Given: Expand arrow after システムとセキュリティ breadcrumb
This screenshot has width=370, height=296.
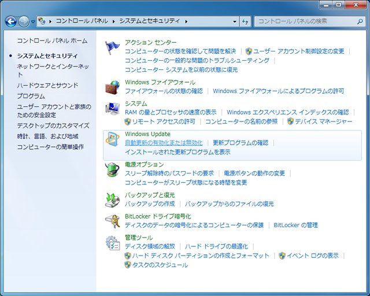Looking at the screenshot, I should (x=186, y=21).
